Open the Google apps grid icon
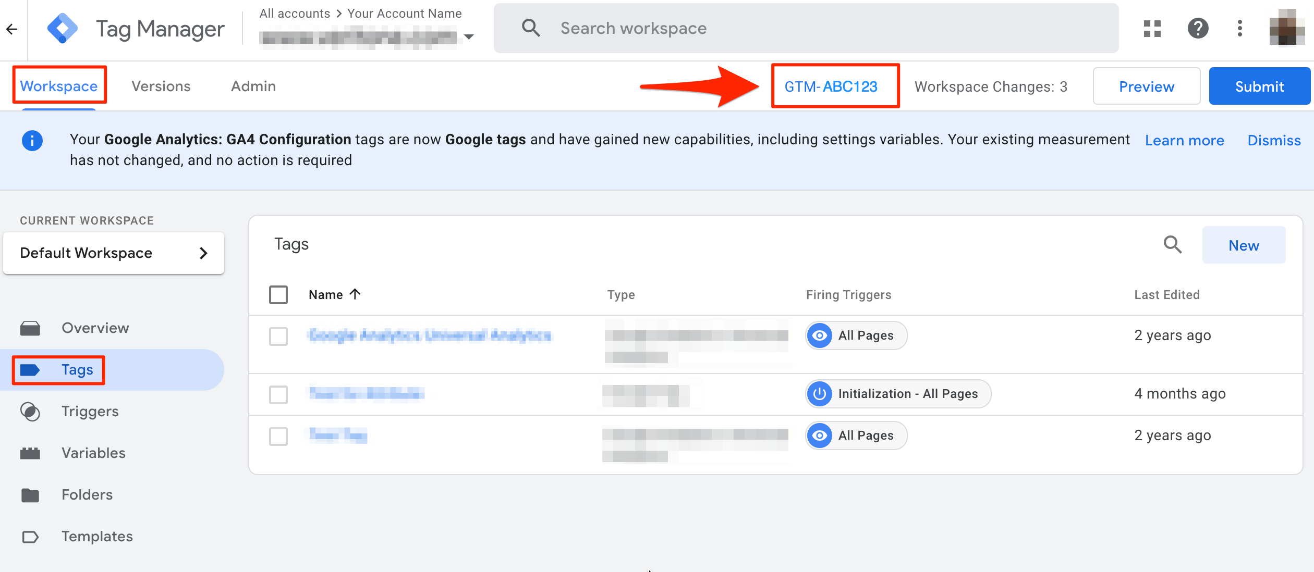 [x=1152, y=29]
